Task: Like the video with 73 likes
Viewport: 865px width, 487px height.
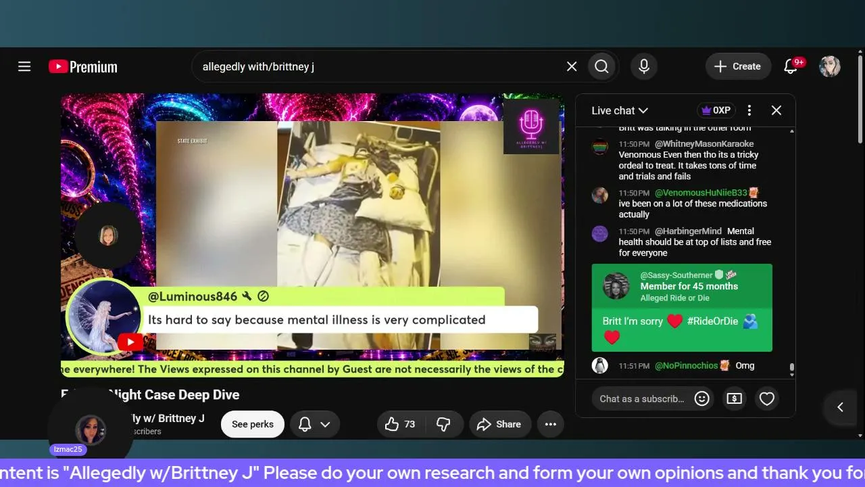Action: click(x=400, y=424)
